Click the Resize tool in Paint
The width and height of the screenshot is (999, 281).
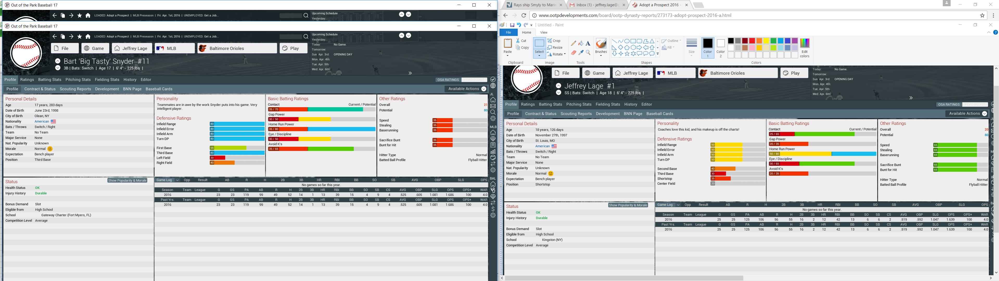coord(555,47)
